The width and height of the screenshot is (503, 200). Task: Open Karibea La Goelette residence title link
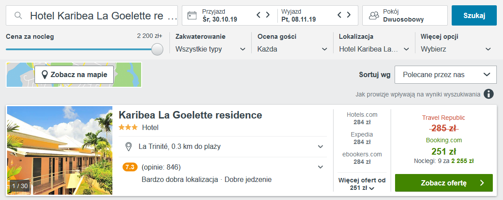tap(191, 115)
